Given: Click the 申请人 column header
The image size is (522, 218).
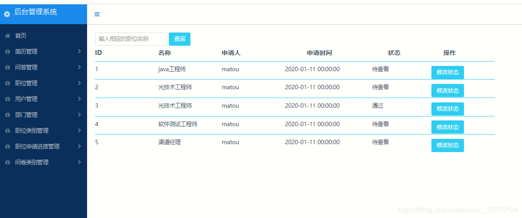Looking at the screenshot, I should [231, 53].
